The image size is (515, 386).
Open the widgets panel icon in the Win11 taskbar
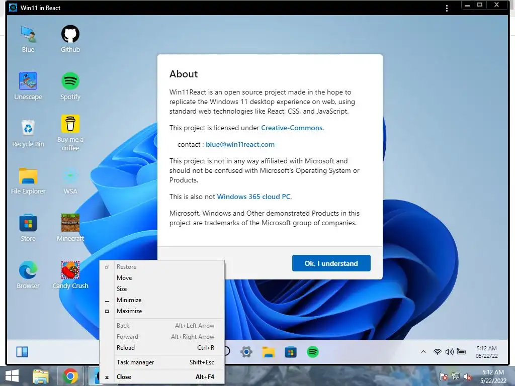click(22, 352)
